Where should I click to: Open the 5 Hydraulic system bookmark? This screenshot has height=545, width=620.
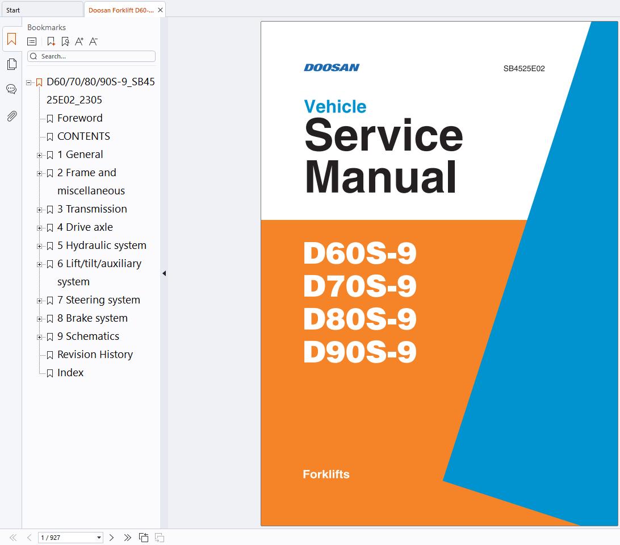click(x=102, y=246)
